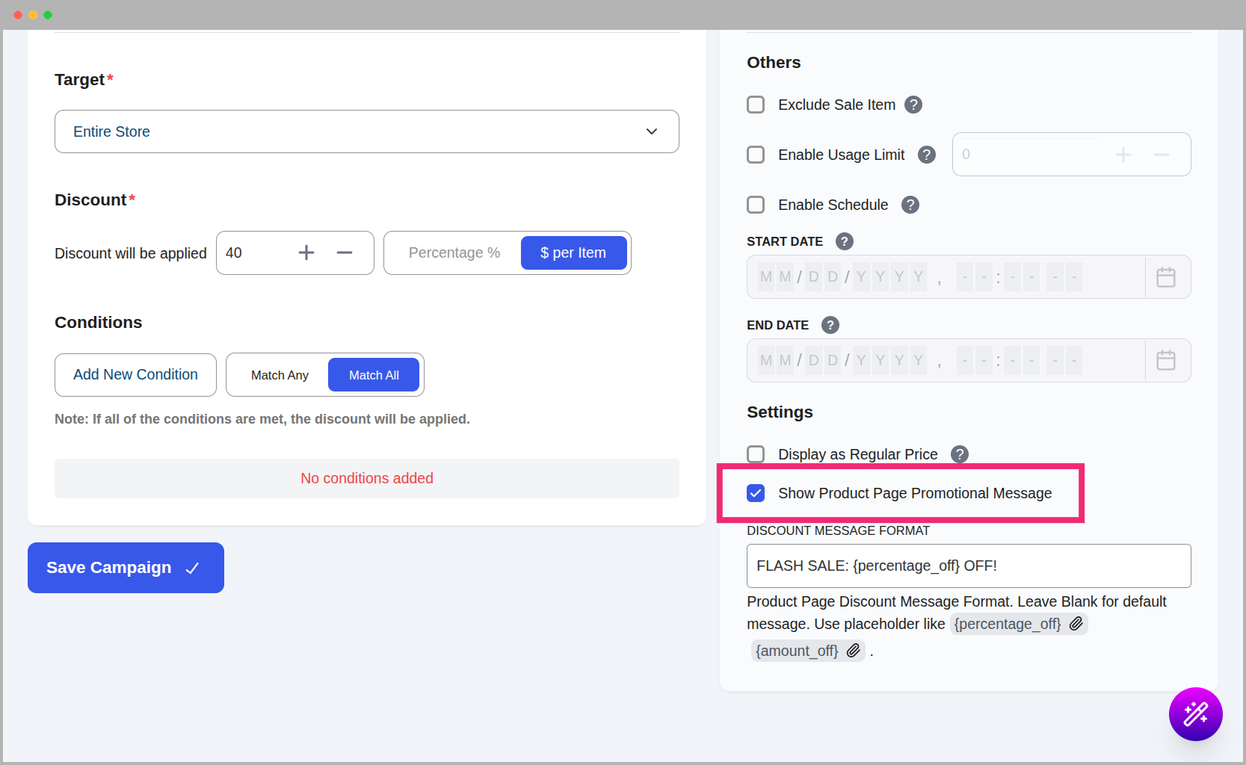The width and height of the screenshot is (1246, 765).
Task: Click help icon next to Enable Schedule
Action: (910, 205)
